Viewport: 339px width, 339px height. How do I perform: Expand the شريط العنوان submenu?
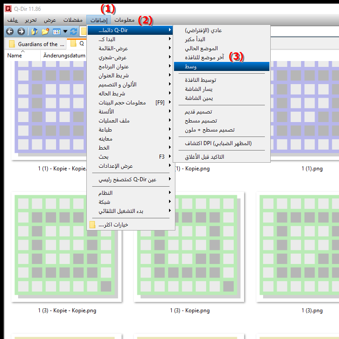click(x=130, y=75)
